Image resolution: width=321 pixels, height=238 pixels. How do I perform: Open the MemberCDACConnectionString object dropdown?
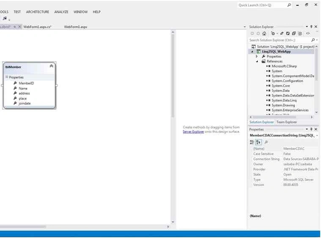tap(317, 135)
